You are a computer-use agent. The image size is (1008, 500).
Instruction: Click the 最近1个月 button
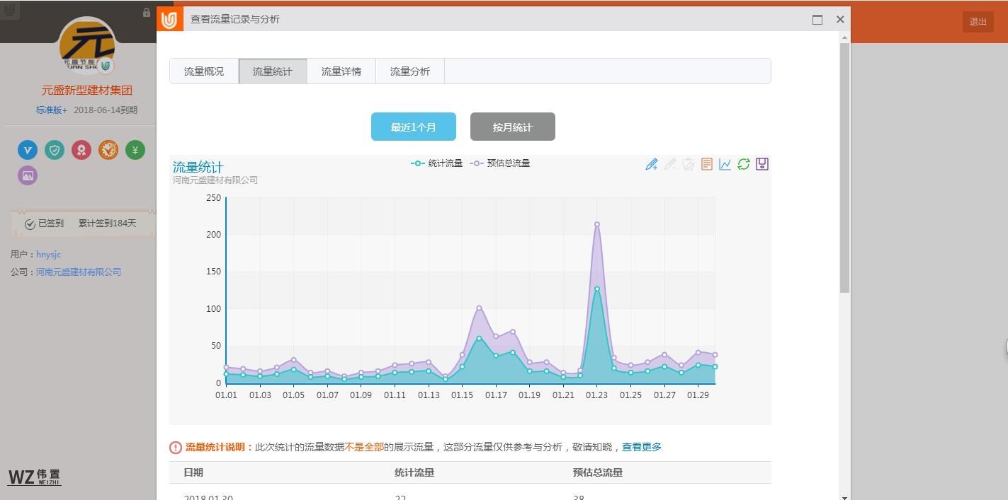[x=414, y=127]
